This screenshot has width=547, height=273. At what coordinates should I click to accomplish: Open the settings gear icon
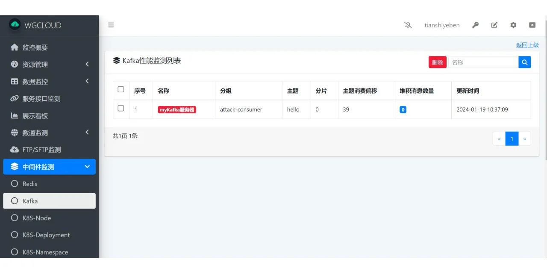513,25
